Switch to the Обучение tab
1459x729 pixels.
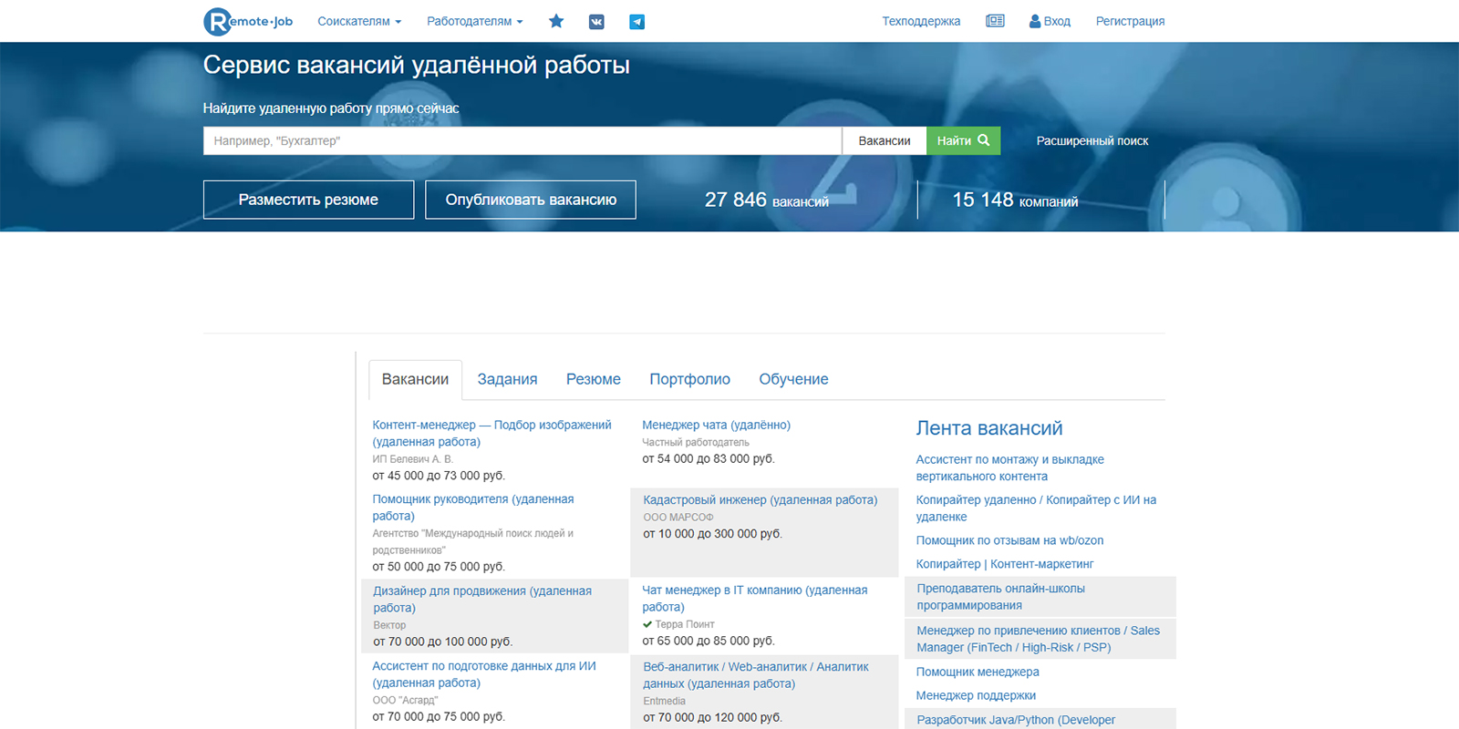[x=793, y=379]
